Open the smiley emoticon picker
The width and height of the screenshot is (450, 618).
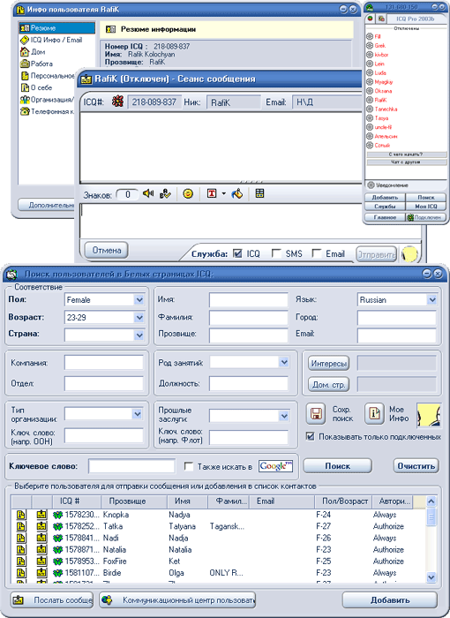coord(188,194)
